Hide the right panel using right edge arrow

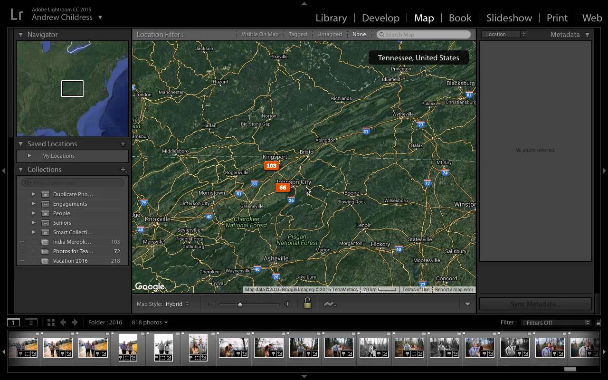(604, 171)
